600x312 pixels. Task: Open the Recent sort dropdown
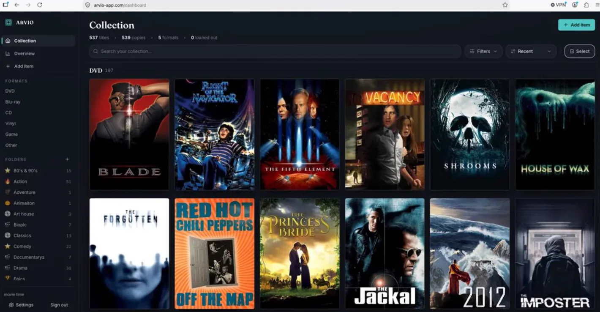[x=531, y=51]
